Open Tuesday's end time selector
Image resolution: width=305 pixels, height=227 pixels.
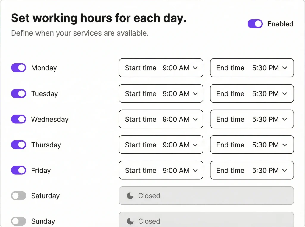pos(252,93)
